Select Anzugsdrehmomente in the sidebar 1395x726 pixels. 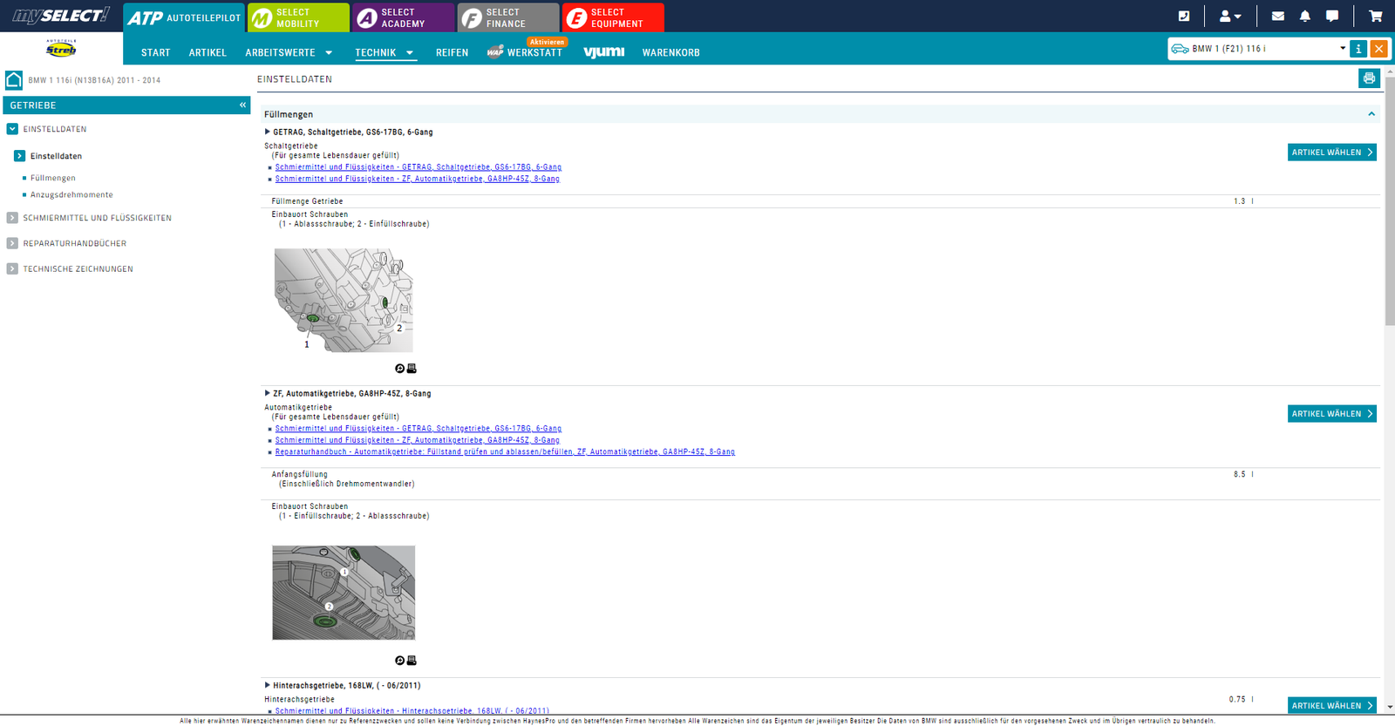coord(71,195)
